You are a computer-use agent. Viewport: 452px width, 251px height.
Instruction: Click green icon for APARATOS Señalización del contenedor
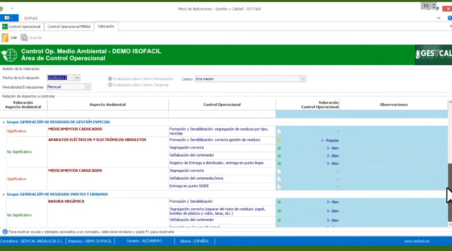coord(279,156)
